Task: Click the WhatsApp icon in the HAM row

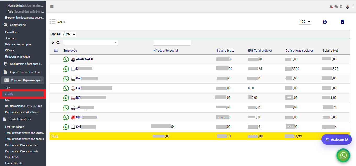Action: click(66, 88)
